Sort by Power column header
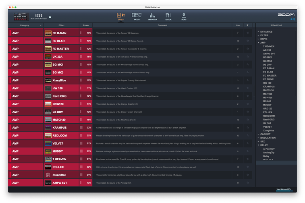This screenshot has width=305, height=203. [86, 25]
